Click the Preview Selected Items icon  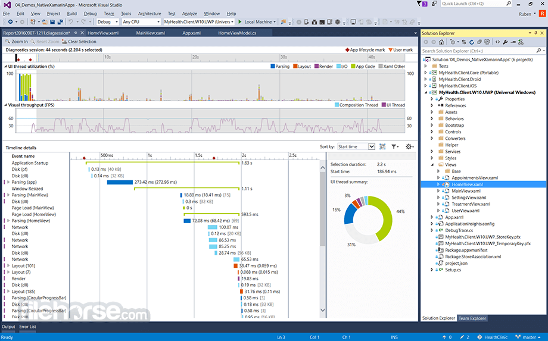coord(513,42)
